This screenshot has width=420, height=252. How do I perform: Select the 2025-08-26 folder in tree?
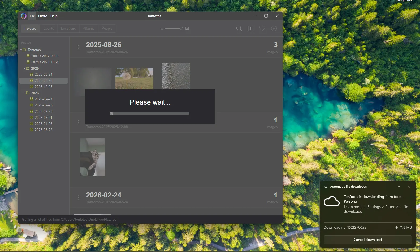coord(44,80)
